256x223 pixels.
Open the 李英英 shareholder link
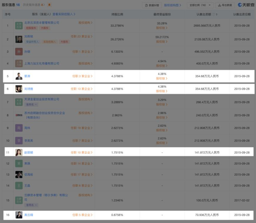(29, 141)
